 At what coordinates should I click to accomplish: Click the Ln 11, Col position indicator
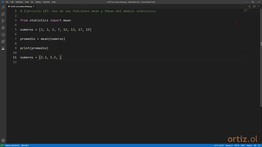219,145
